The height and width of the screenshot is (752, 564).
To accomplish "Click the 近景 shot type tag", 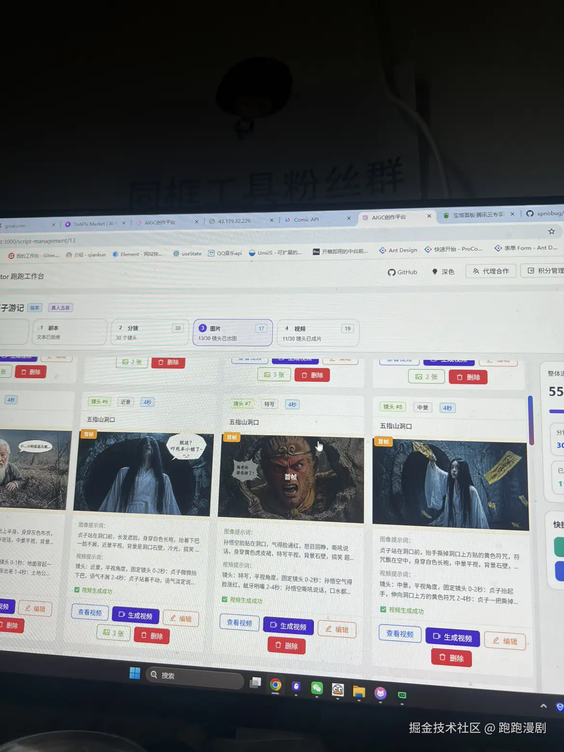I will (126, 402).
